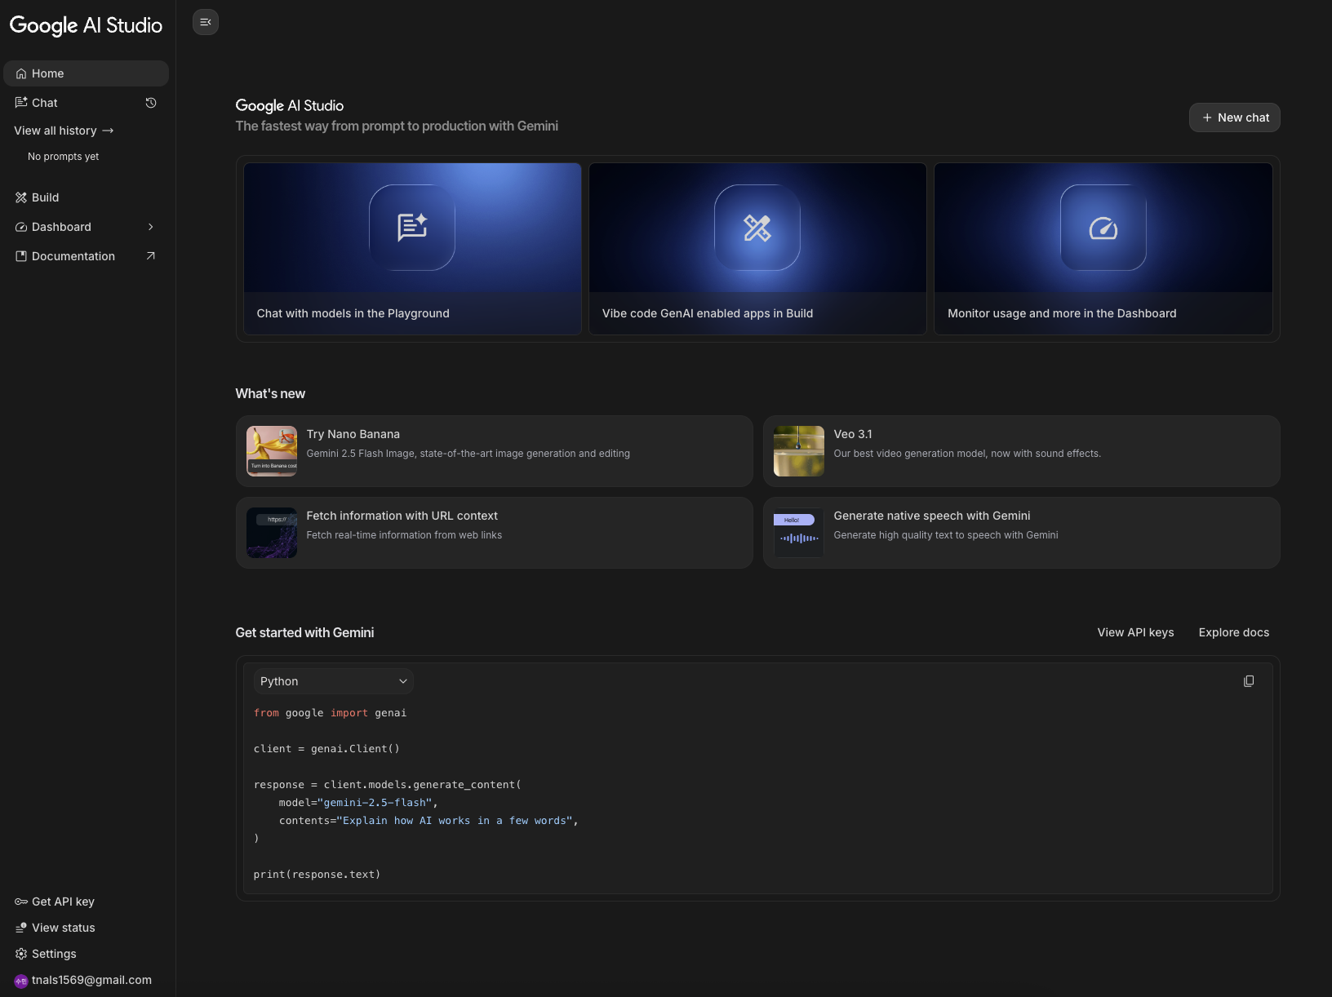Select Chat in the sidebar
The width and height of the screenshot is (1332, 997).
(44, 103)
